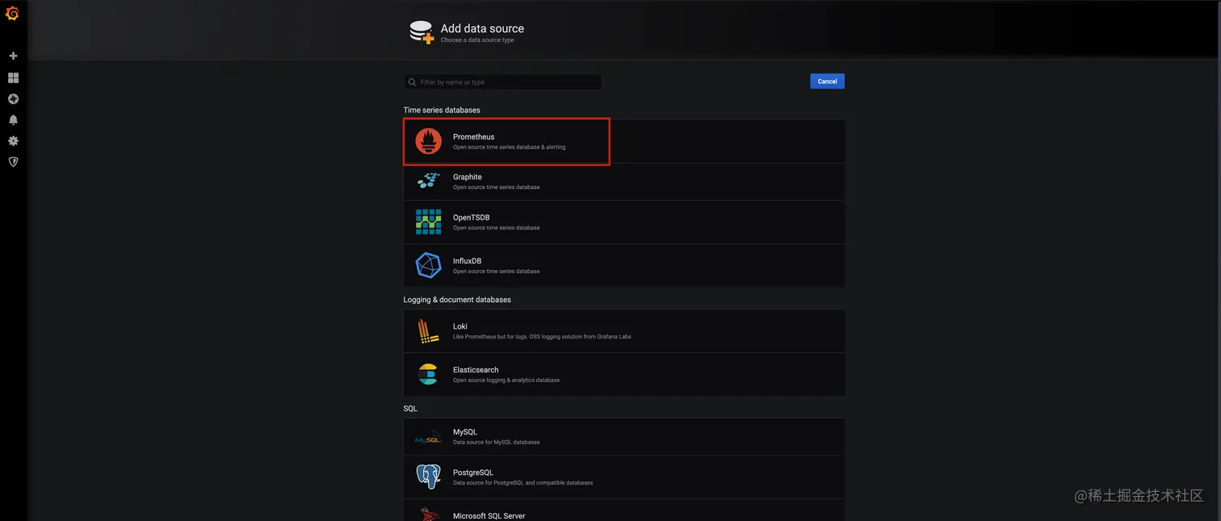
Task: Click the PostgreSQL elephant icon
Action: [x=428, y=477]
